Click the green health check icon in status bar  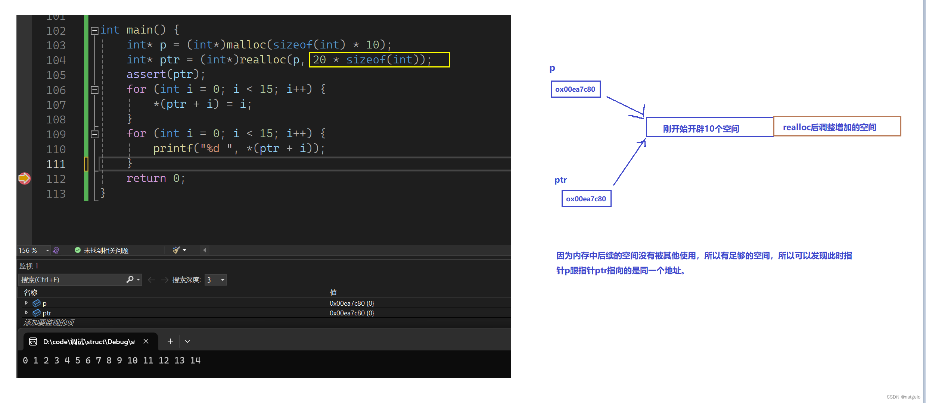(x=78, y=250)
